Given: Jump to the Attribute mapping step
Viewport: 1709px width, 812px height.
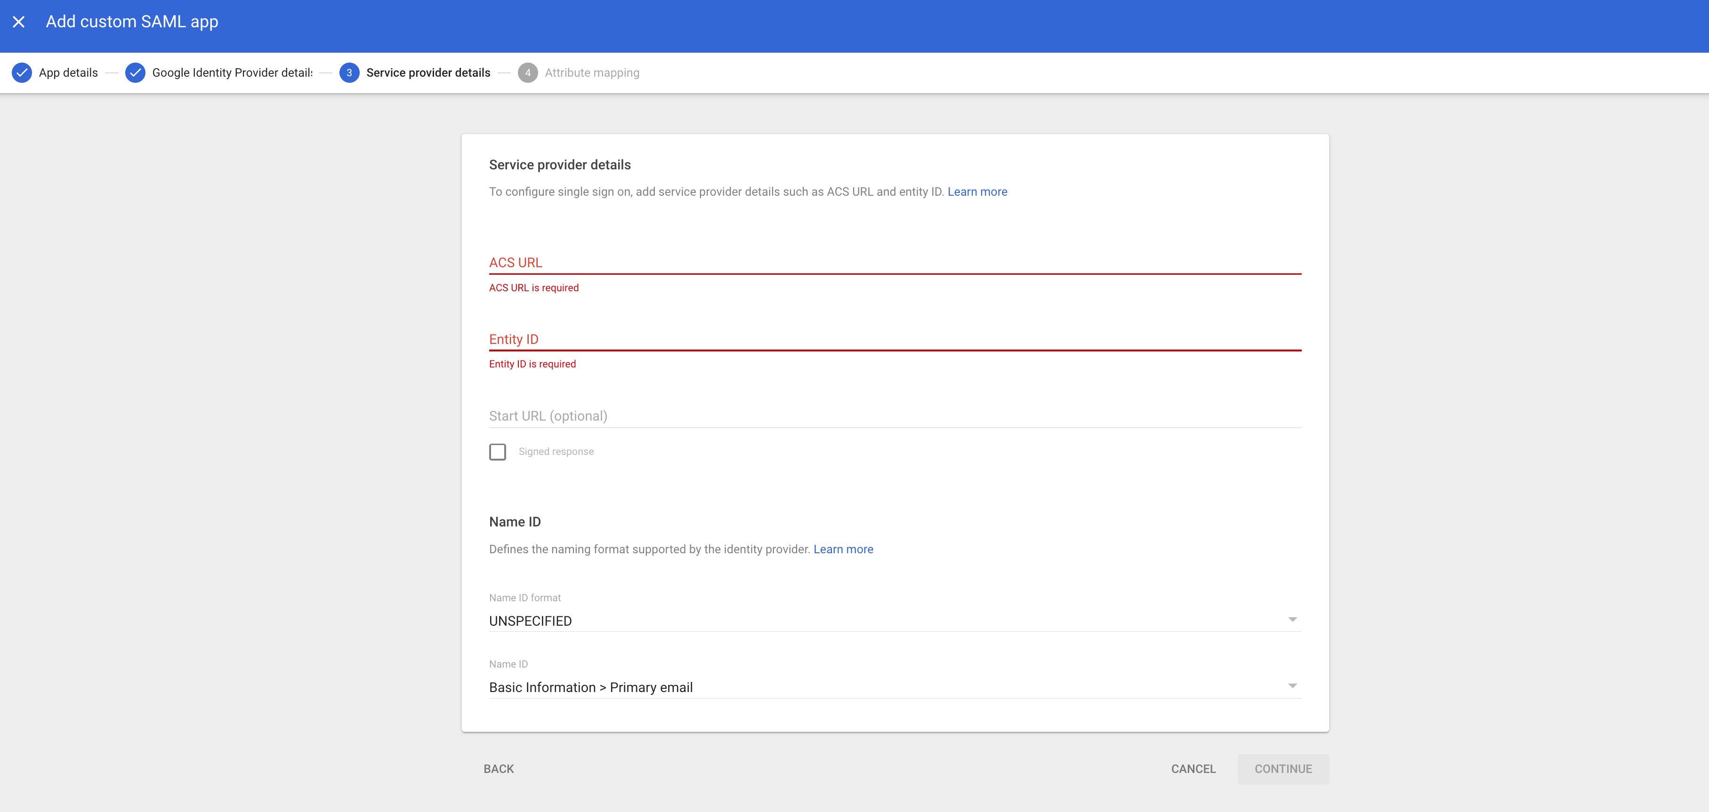Looking at the screenshot, I should [x=592, y=73].
